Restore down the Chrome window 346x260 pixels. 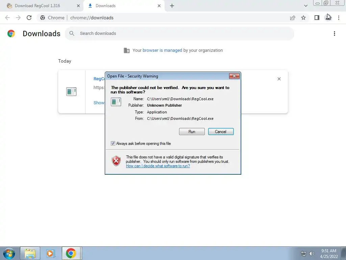pyautogui.click(x=326, y=3)
